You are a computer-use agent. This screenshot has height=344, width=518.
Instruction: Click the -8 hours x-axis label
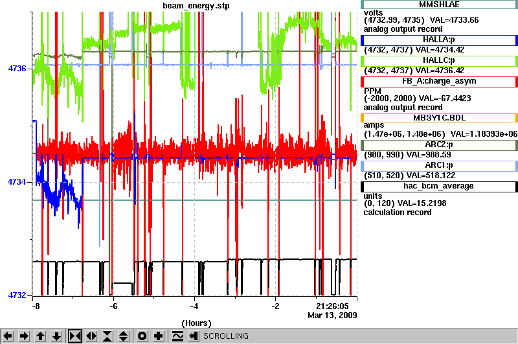(36, 306)
